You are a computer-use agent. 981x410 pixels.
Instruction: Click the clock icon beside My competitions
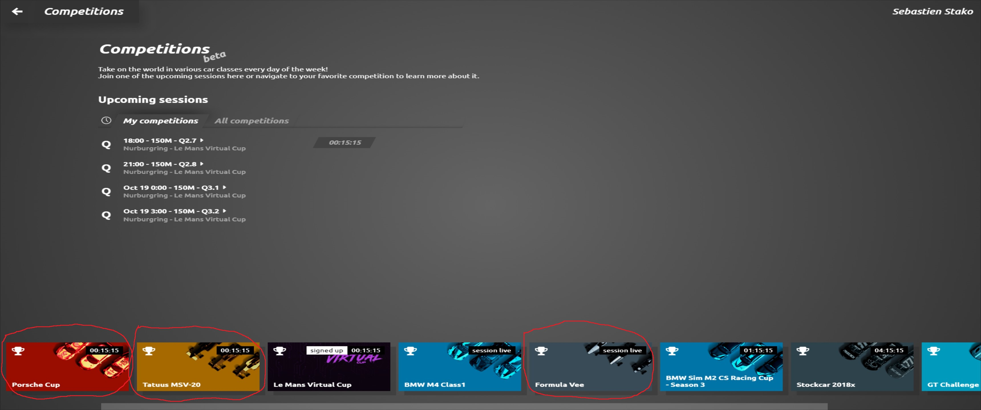pos(106,120)
